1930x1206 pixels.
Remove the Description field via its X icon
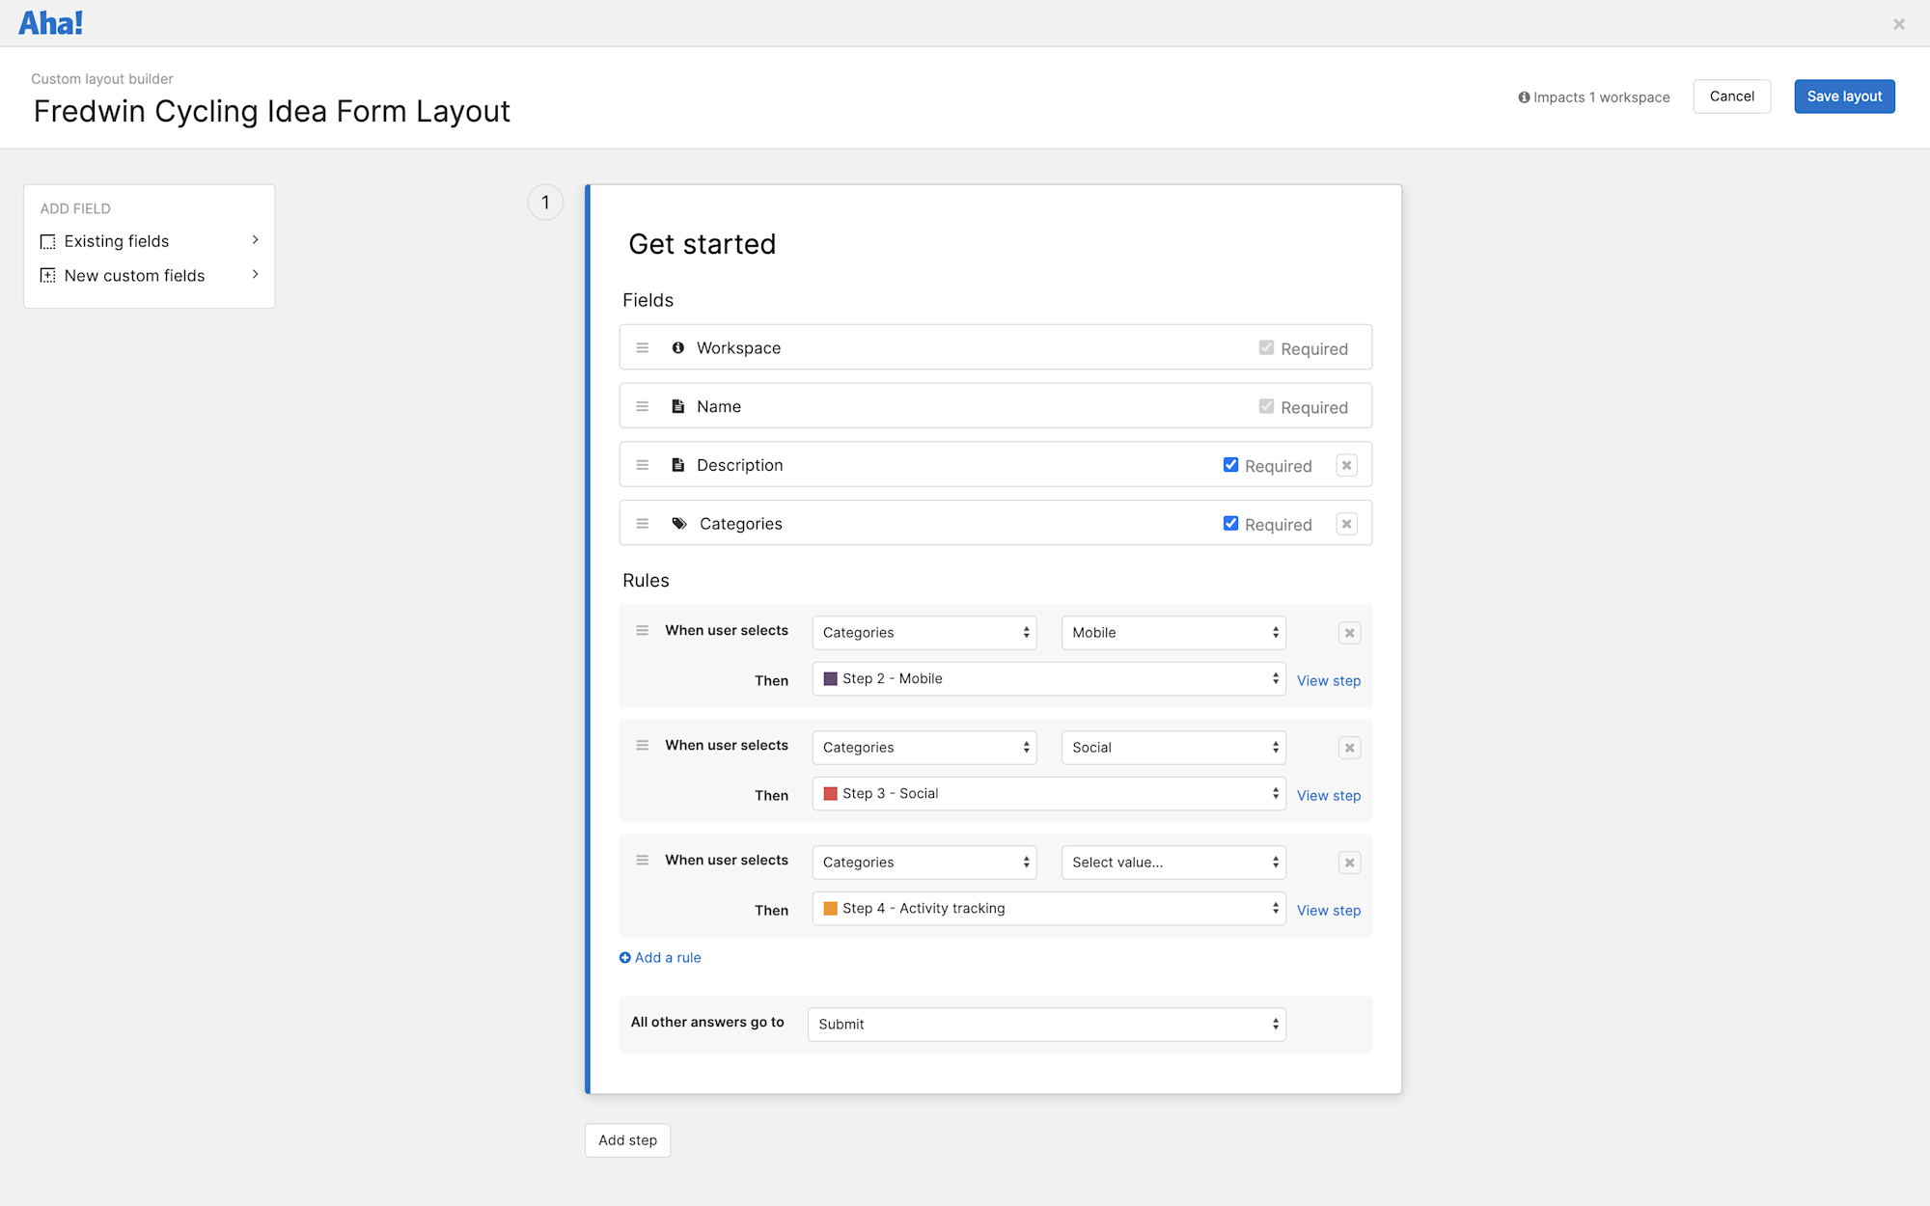tap(1346, 464)
